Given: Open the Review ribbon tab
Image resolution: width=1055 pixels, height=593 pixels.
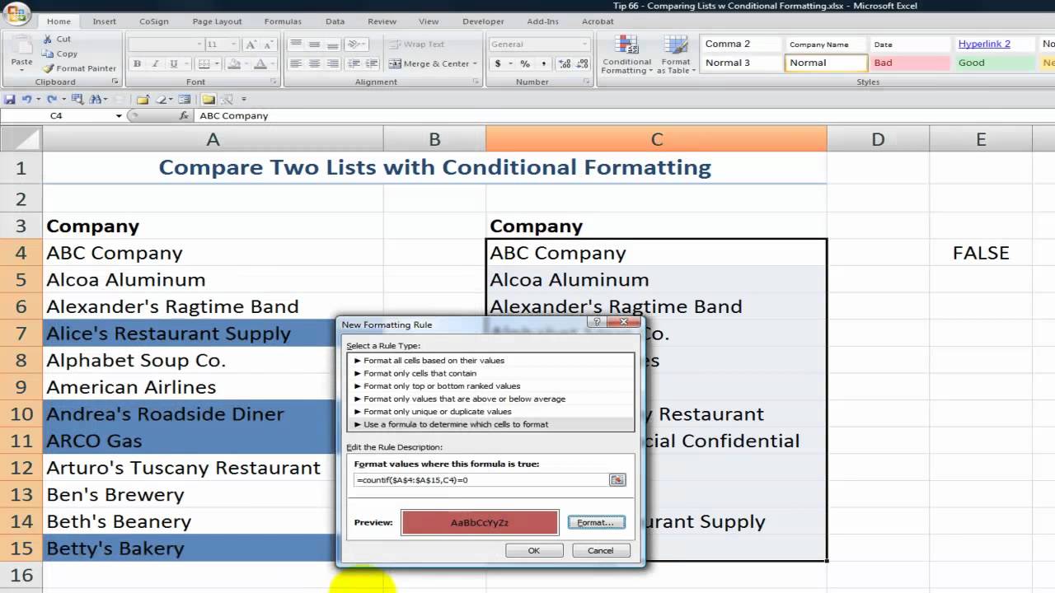Looking at the screenshot, I should tap(382, 21).
